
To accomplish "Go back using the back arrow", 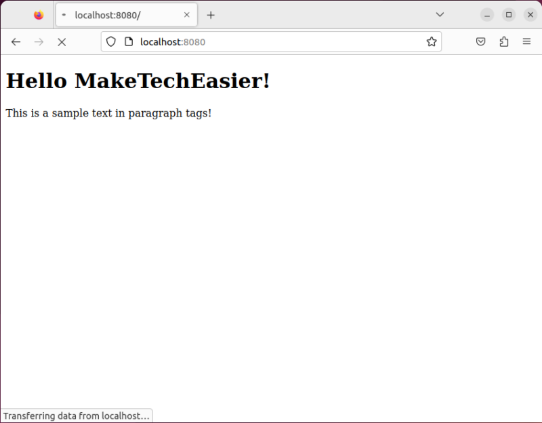I will coord(16,41).
